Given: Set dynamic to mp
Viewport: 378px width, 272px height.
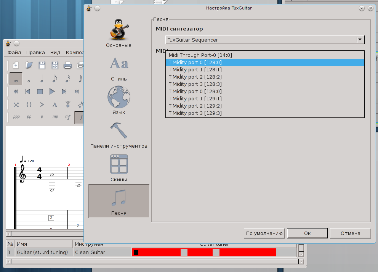Looking at the screenshot, I should pos(55,117).
